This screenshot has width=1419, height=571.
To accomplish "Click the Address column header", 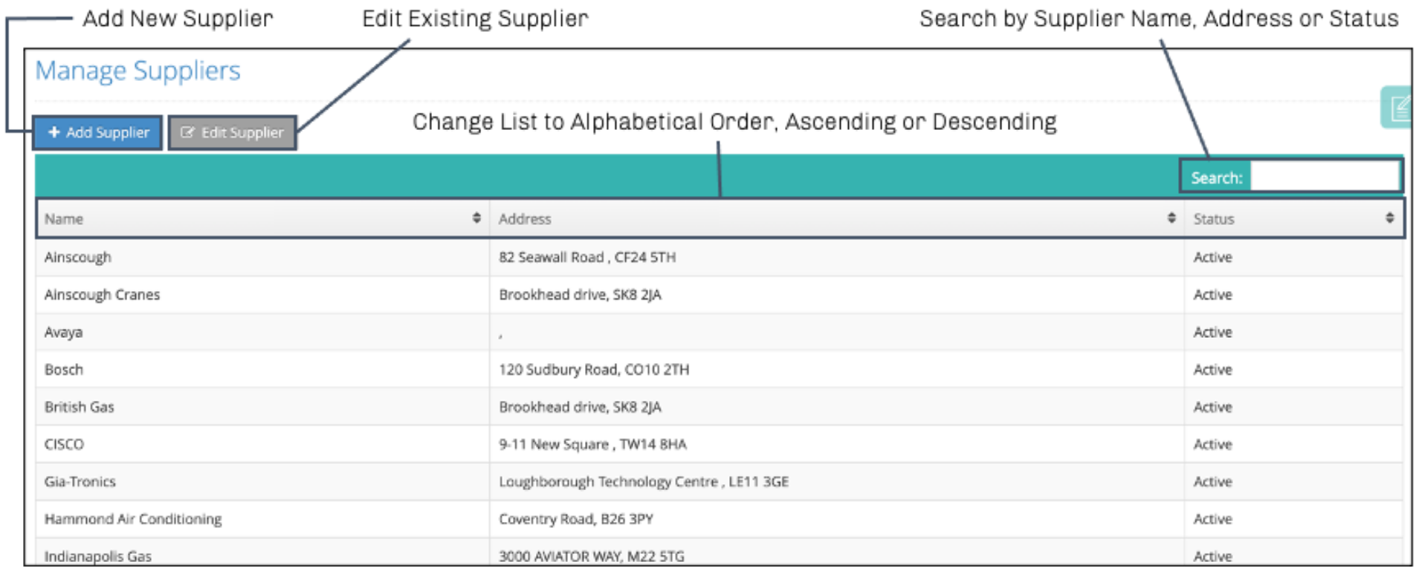I will [837, 218].
